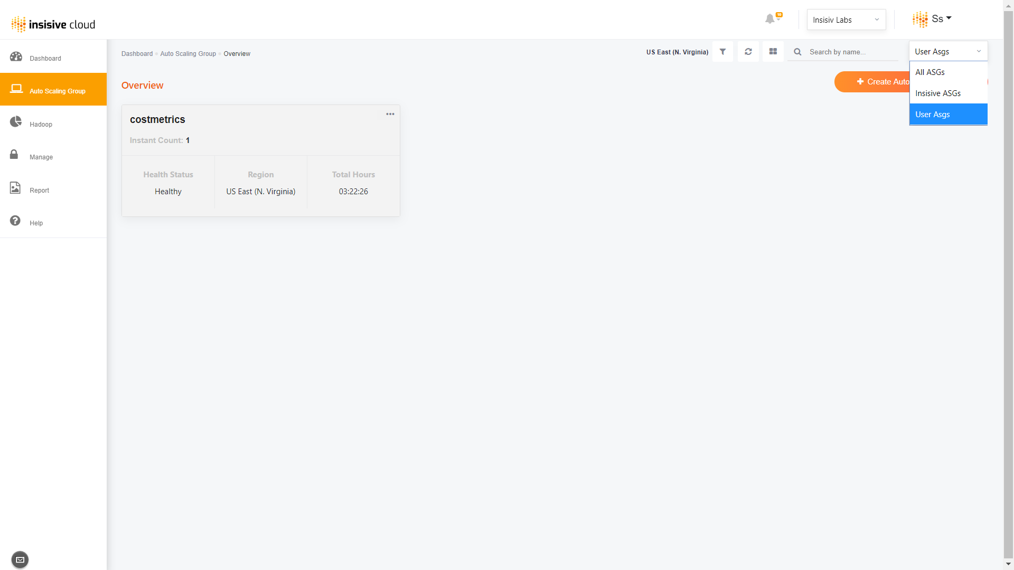1014x570 pixels.
Task: Choose Insisive ASGs from the list
Action: 938,93
